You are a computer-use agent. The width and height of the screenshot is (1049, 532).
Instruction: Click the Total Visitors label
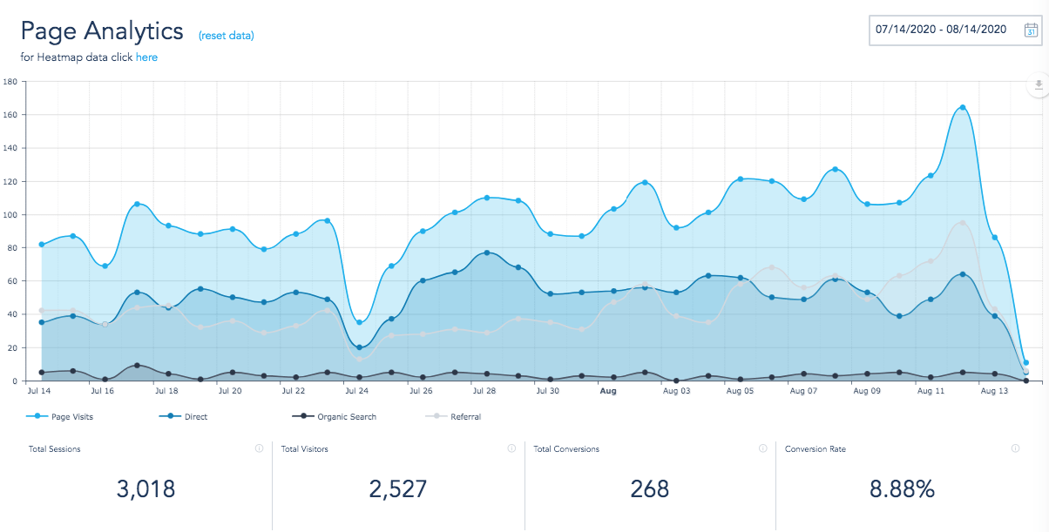[305, 449]
